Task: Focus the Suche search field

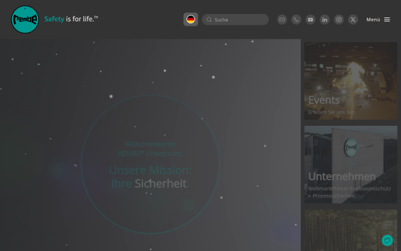Action: tap(235, 19)
